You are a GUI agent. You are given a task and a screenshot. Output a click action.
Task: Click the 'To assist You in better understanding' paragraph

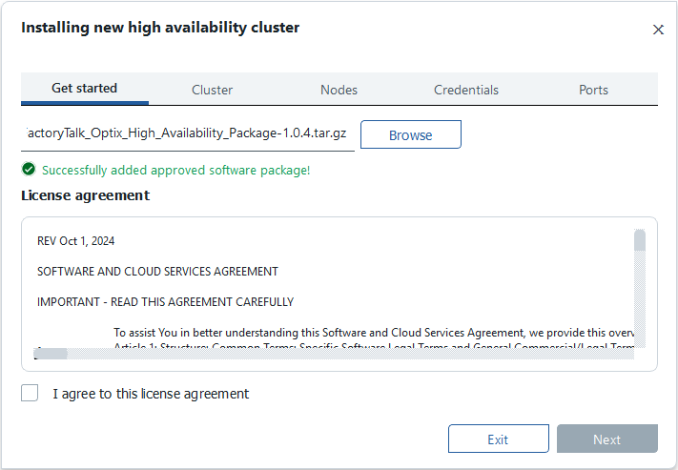pyautogui.click(x=374, y=333)
